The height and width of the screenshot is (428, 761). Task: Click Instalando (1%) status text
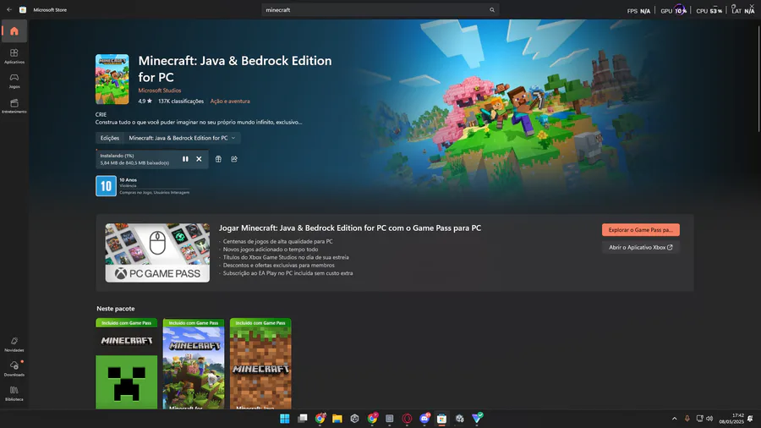tap(117, 156)
